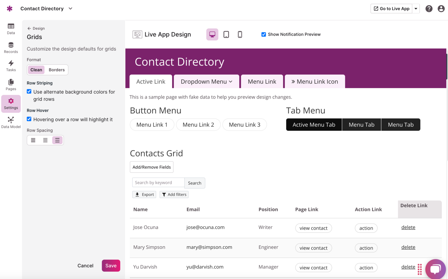Switch preview to tablet view
The height and width of the screenshot is (279, 448).
pyautogui.click(x=226, y=35)
